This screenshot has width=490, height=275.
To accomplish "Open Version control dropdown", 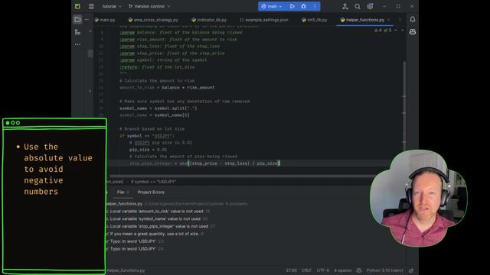I will click(149, 6).
